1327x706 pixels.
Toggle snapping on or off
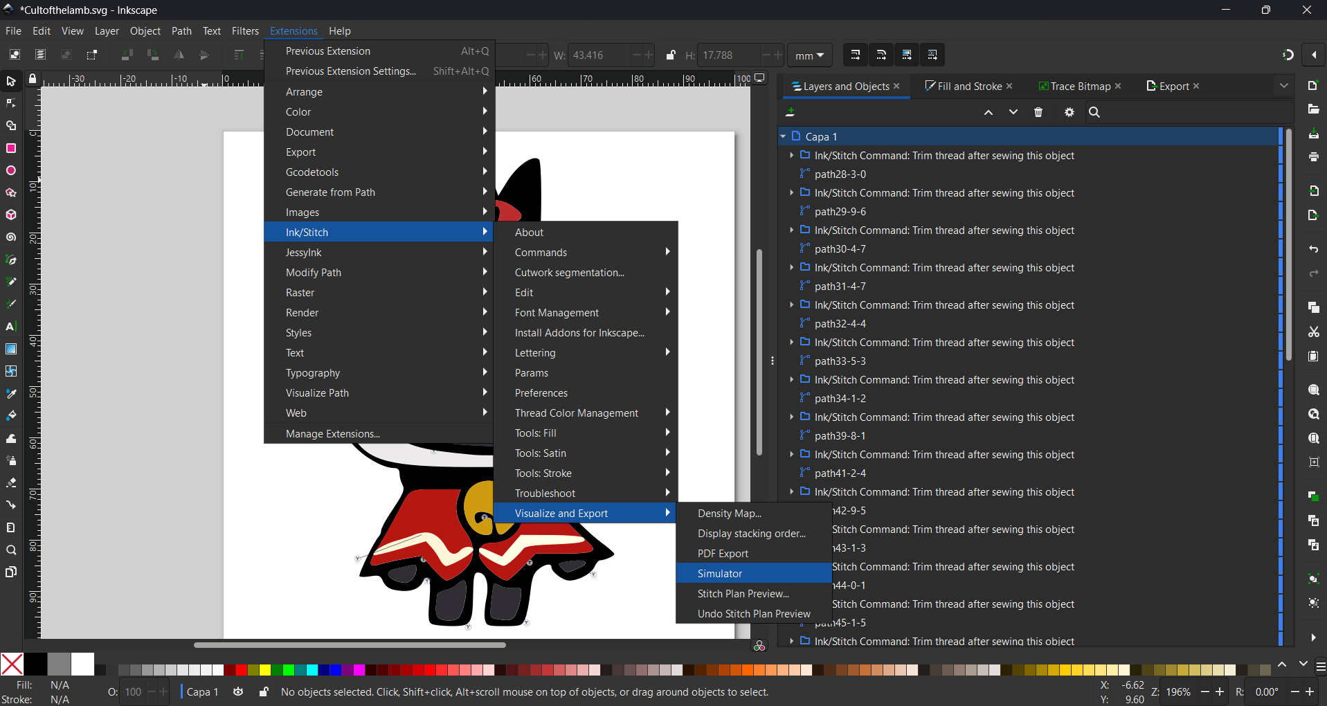[x=1288, y=55]
